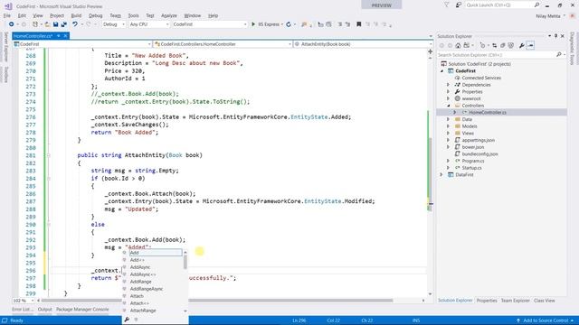Click the Navigate Backward toolbar icon
This screenshot has width=579, height=325.
[x=12, y=24]
